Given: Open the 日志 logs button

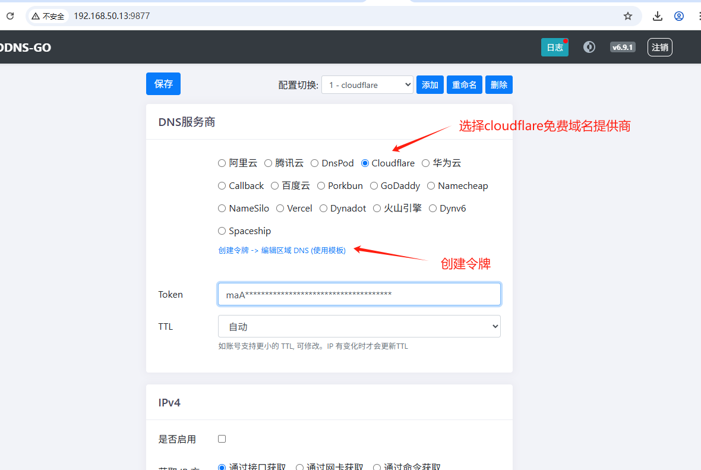Looking at the screenshot, I should [x=554, y=48].
